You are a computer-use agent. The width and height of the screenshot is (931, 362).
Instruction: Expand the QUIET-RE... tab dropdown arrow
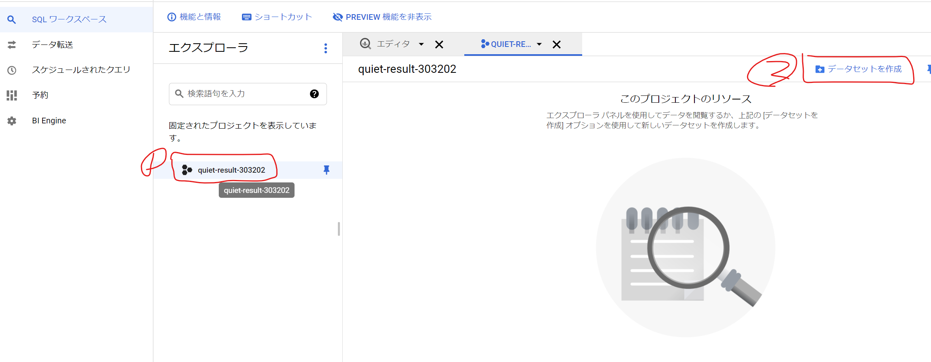pyautogui.click(x=539, y=44)
